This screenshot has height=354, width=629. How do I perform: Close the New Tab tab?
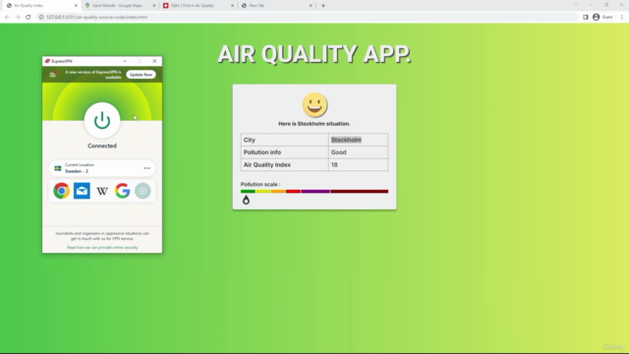coord(311,6)
